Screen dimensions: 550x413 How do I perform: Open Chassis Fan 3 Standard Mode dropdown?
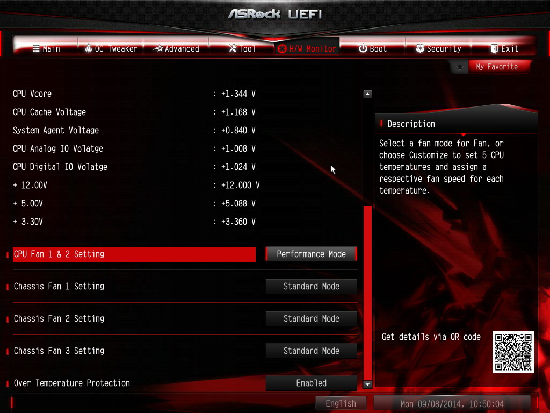click(x=311, y=351)
